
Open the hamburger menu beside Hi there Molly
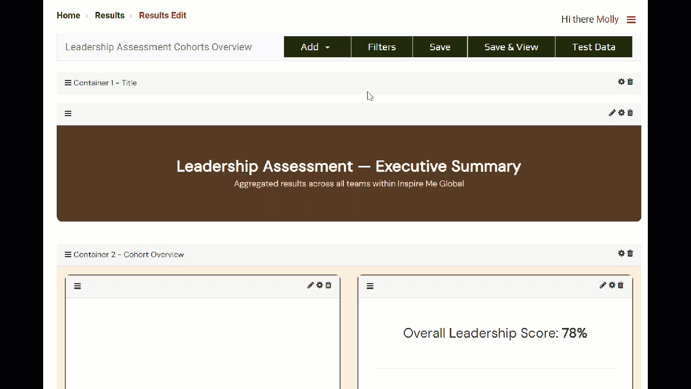631,20
